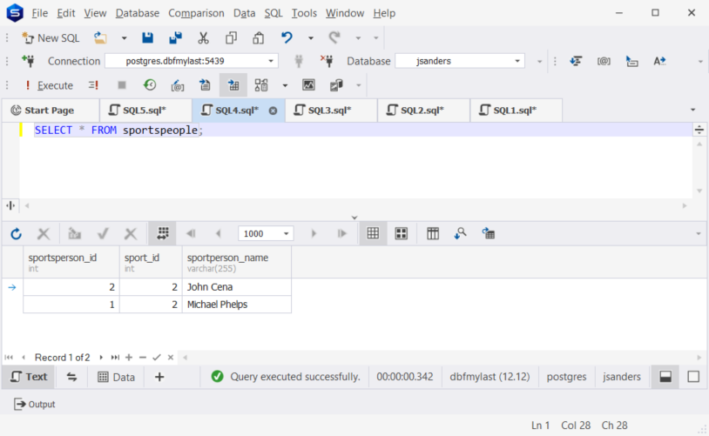Copy with the duplicate pages icon
The image size is (709, 436).
point(231,38)
